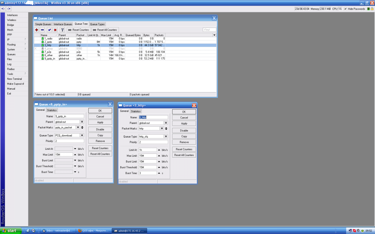The image size is (375, 234).
Task: Open Parent dropdown in 9_pptp_in dialog
Action: [x=82, y=122]
